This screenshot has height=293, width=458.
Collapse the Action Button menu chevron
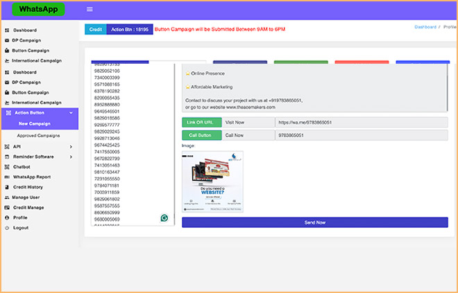pyautogui.click(x=71, y=113)
